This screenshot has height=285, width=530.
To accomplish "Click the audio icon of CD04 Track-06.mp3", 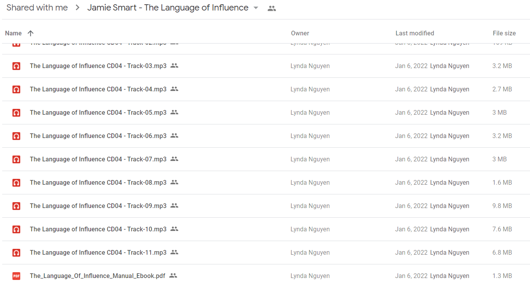I will 16,136.
